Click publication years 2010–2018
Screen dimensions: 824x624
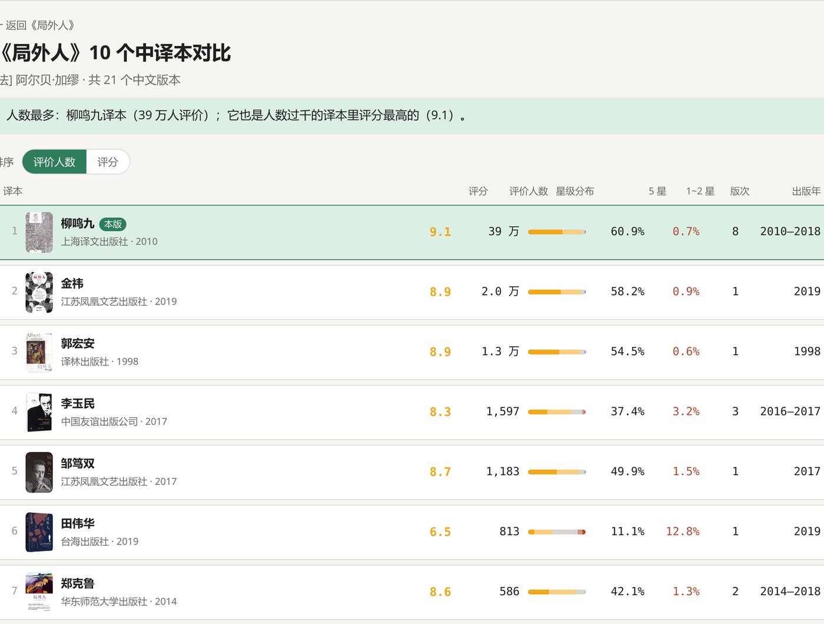790,231
